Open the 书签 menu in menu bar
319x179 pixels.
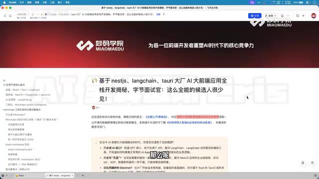[x=44, y=2]
